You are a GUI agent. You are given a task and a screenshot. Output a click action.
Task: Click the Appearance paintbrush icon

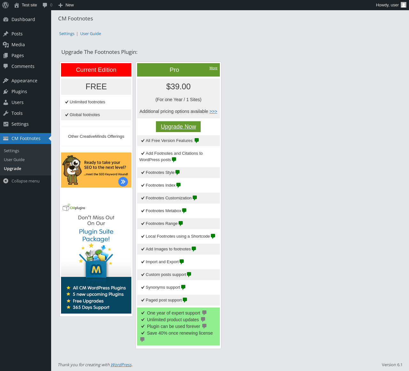pyautogui.click(x=6, y=81)
